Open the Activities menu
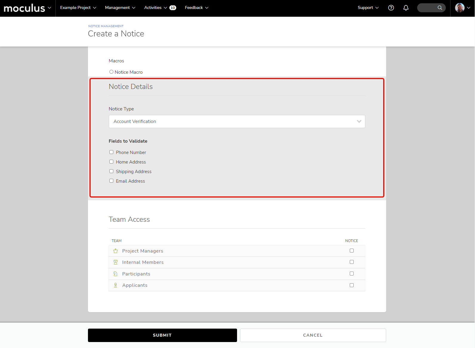Image resolution: width=475 pixels, height=348 pixels. tap(155, 8)
